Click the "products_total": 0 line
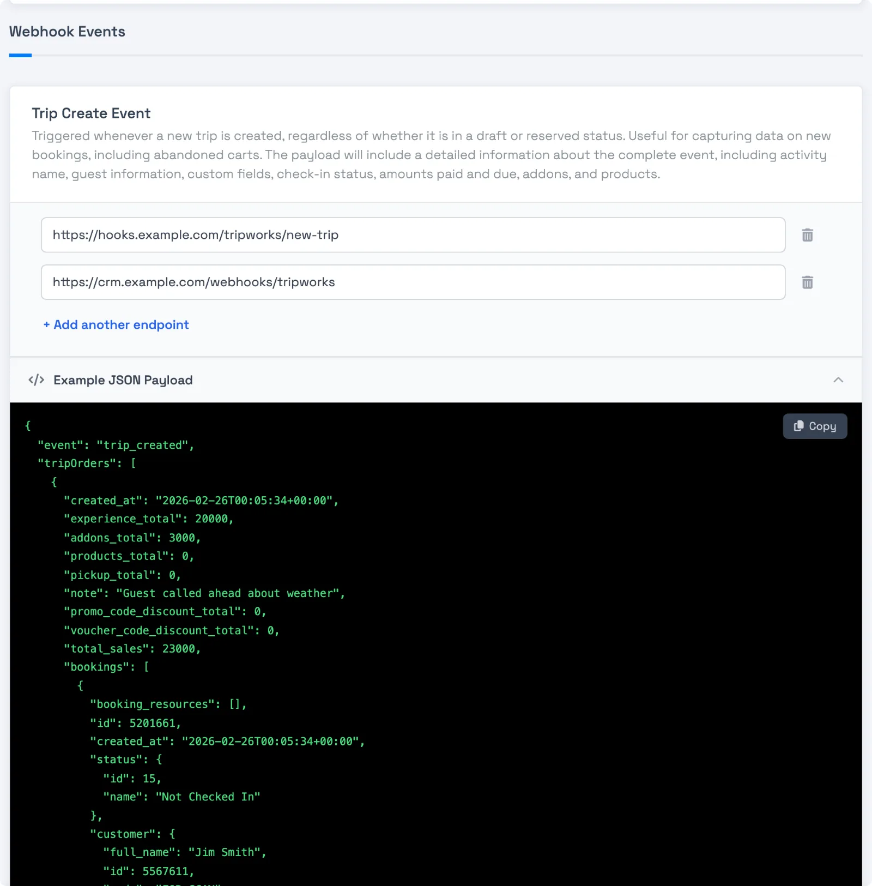872x886 pixels. (x=129, y=556)
